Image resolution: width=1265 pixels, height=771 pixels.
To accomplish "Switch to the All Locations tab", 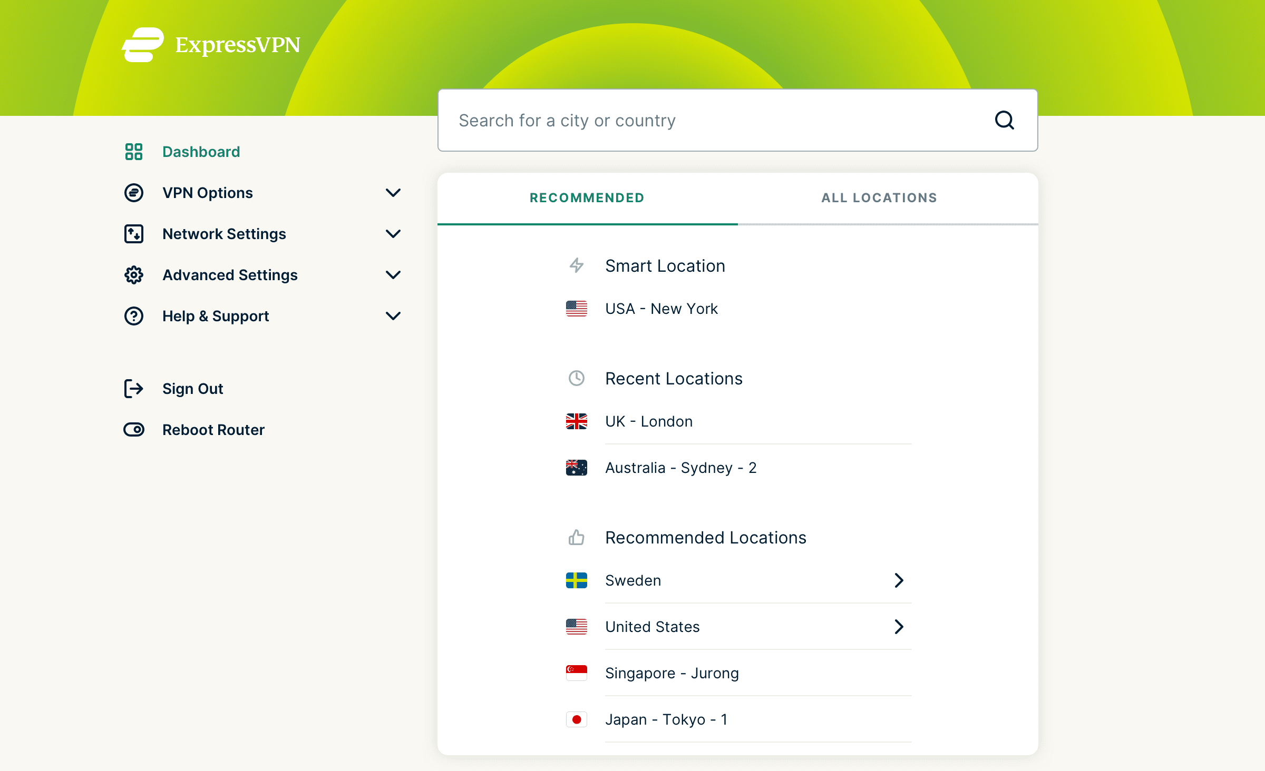I will pyautogui.click(x=878, y=197).
